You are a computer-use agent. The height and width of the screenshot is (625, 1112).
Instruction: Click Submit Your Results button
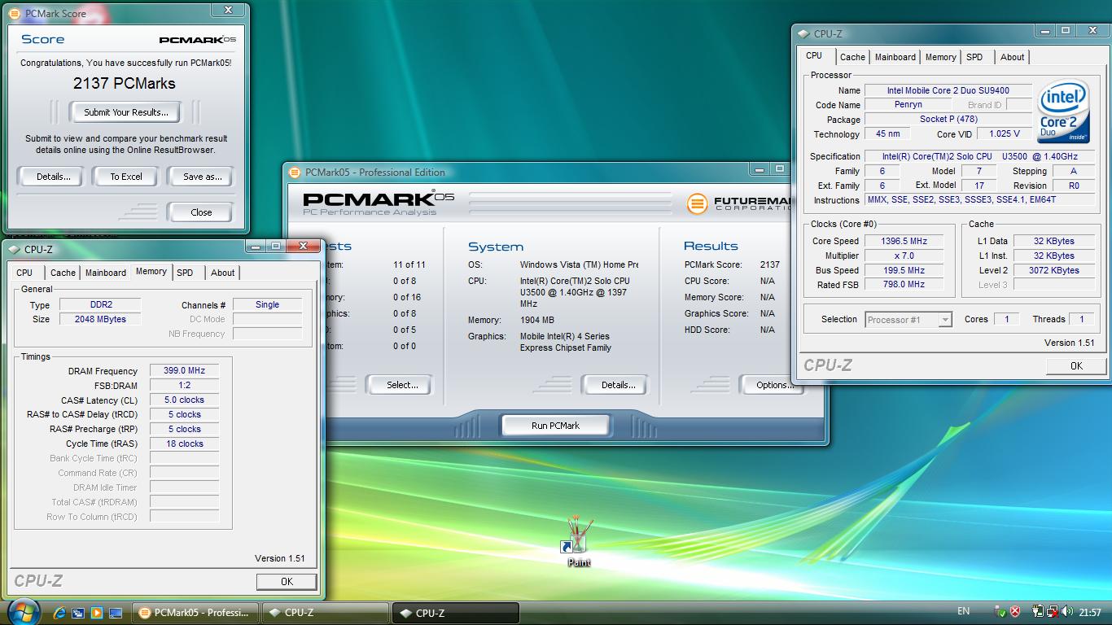click(126, 112)
